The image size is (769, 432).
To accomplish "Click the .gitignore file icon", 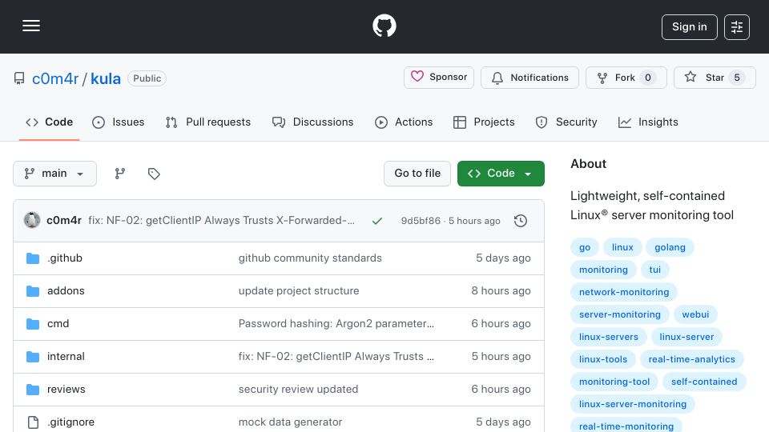I will click(x=33, y=422).
